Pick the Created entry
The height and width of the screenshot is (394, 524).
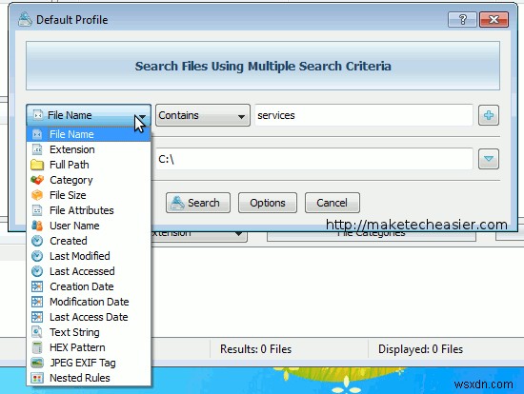click(89, 241)
